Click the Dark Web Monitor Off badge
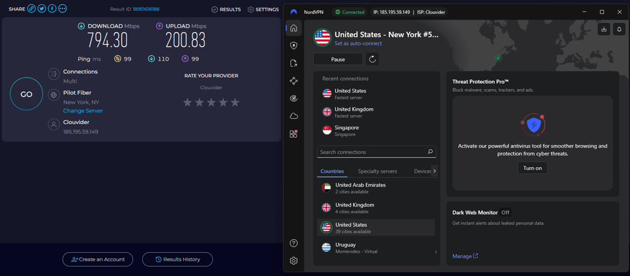The width and height of the screenshot is (630, 276). tap(505, 213)
